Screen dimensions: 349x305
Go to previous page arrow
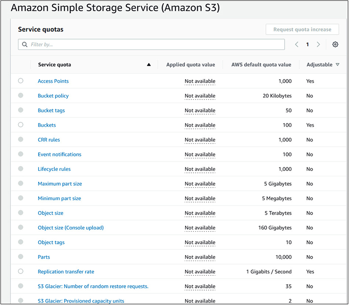[x=297, y=45]
